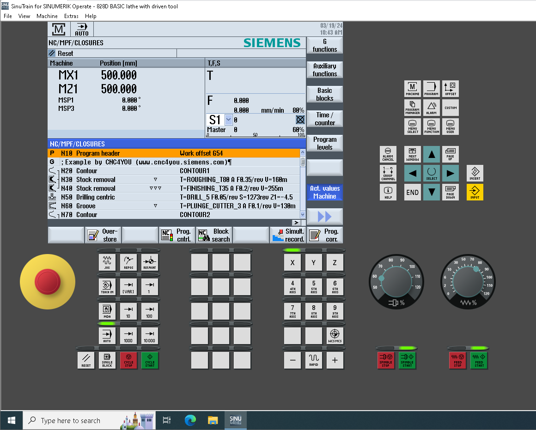Activate the REF.POINT key
This screenshot has height=430, width=536.
pyautogui.click(x=150, y=262)
